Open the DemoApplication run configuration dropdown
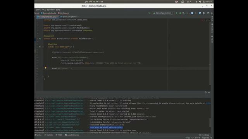 (163, 13)
